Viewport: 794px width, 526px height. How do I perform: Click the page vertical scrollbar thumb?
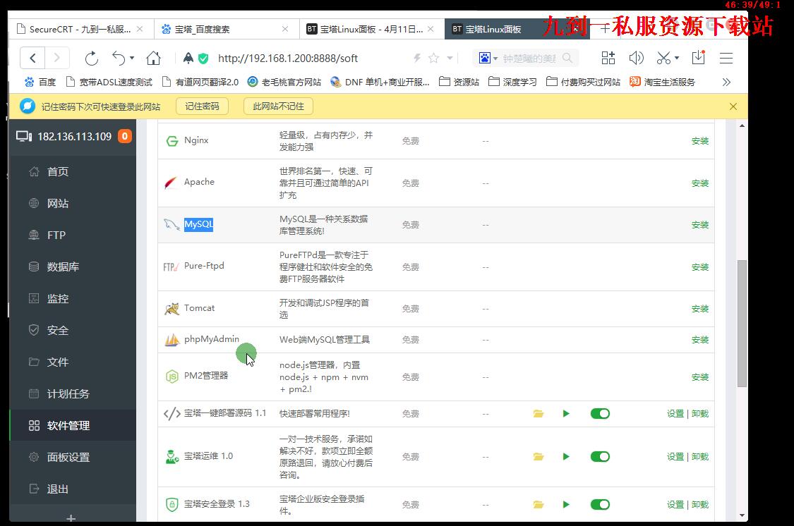(x=742, y=323)
